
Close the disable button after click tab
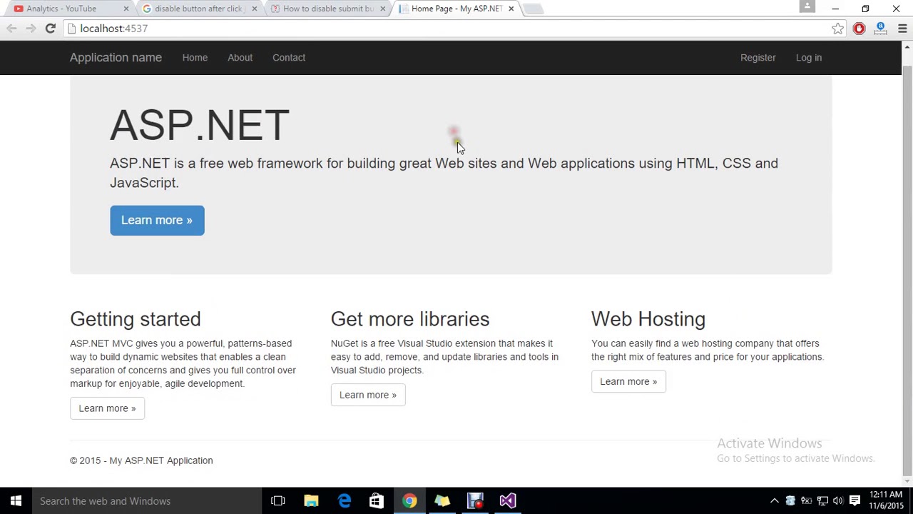254,9
